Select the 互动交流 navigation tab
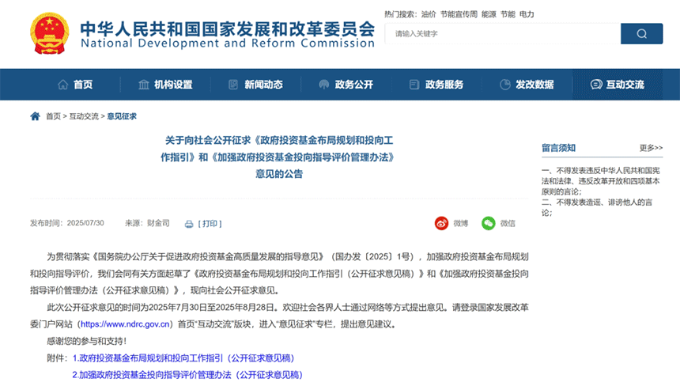 click(617, 85)
